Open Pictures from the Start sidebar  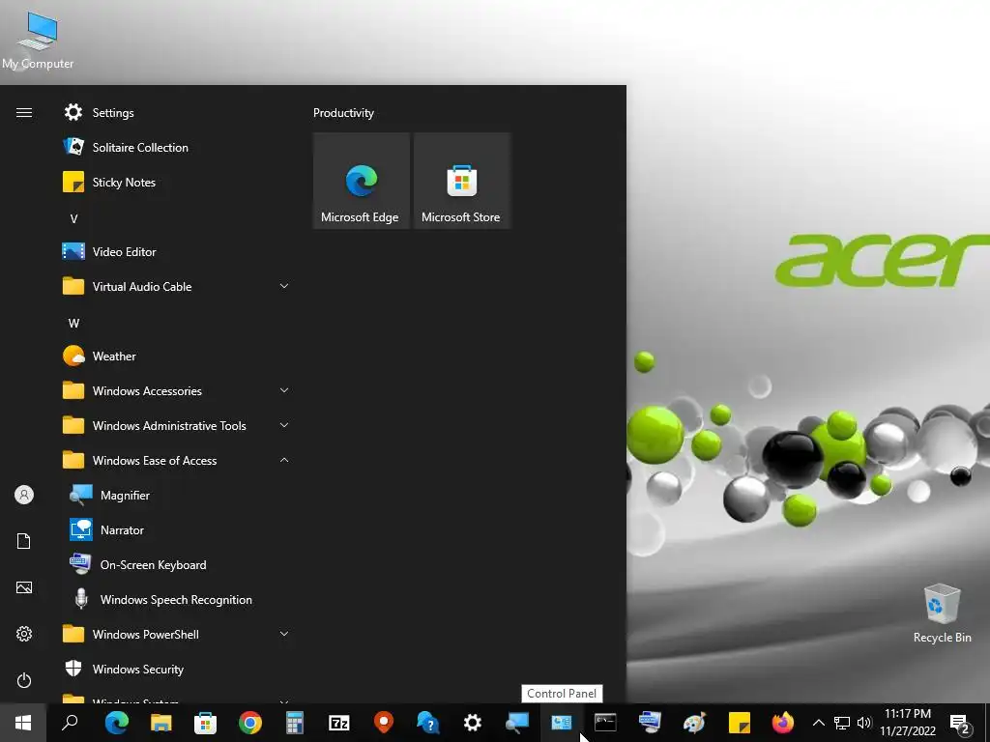(x=24, y=587)
